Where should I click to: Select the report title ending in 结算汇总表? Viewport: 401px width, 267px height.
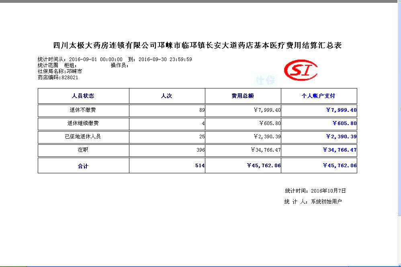197,45
